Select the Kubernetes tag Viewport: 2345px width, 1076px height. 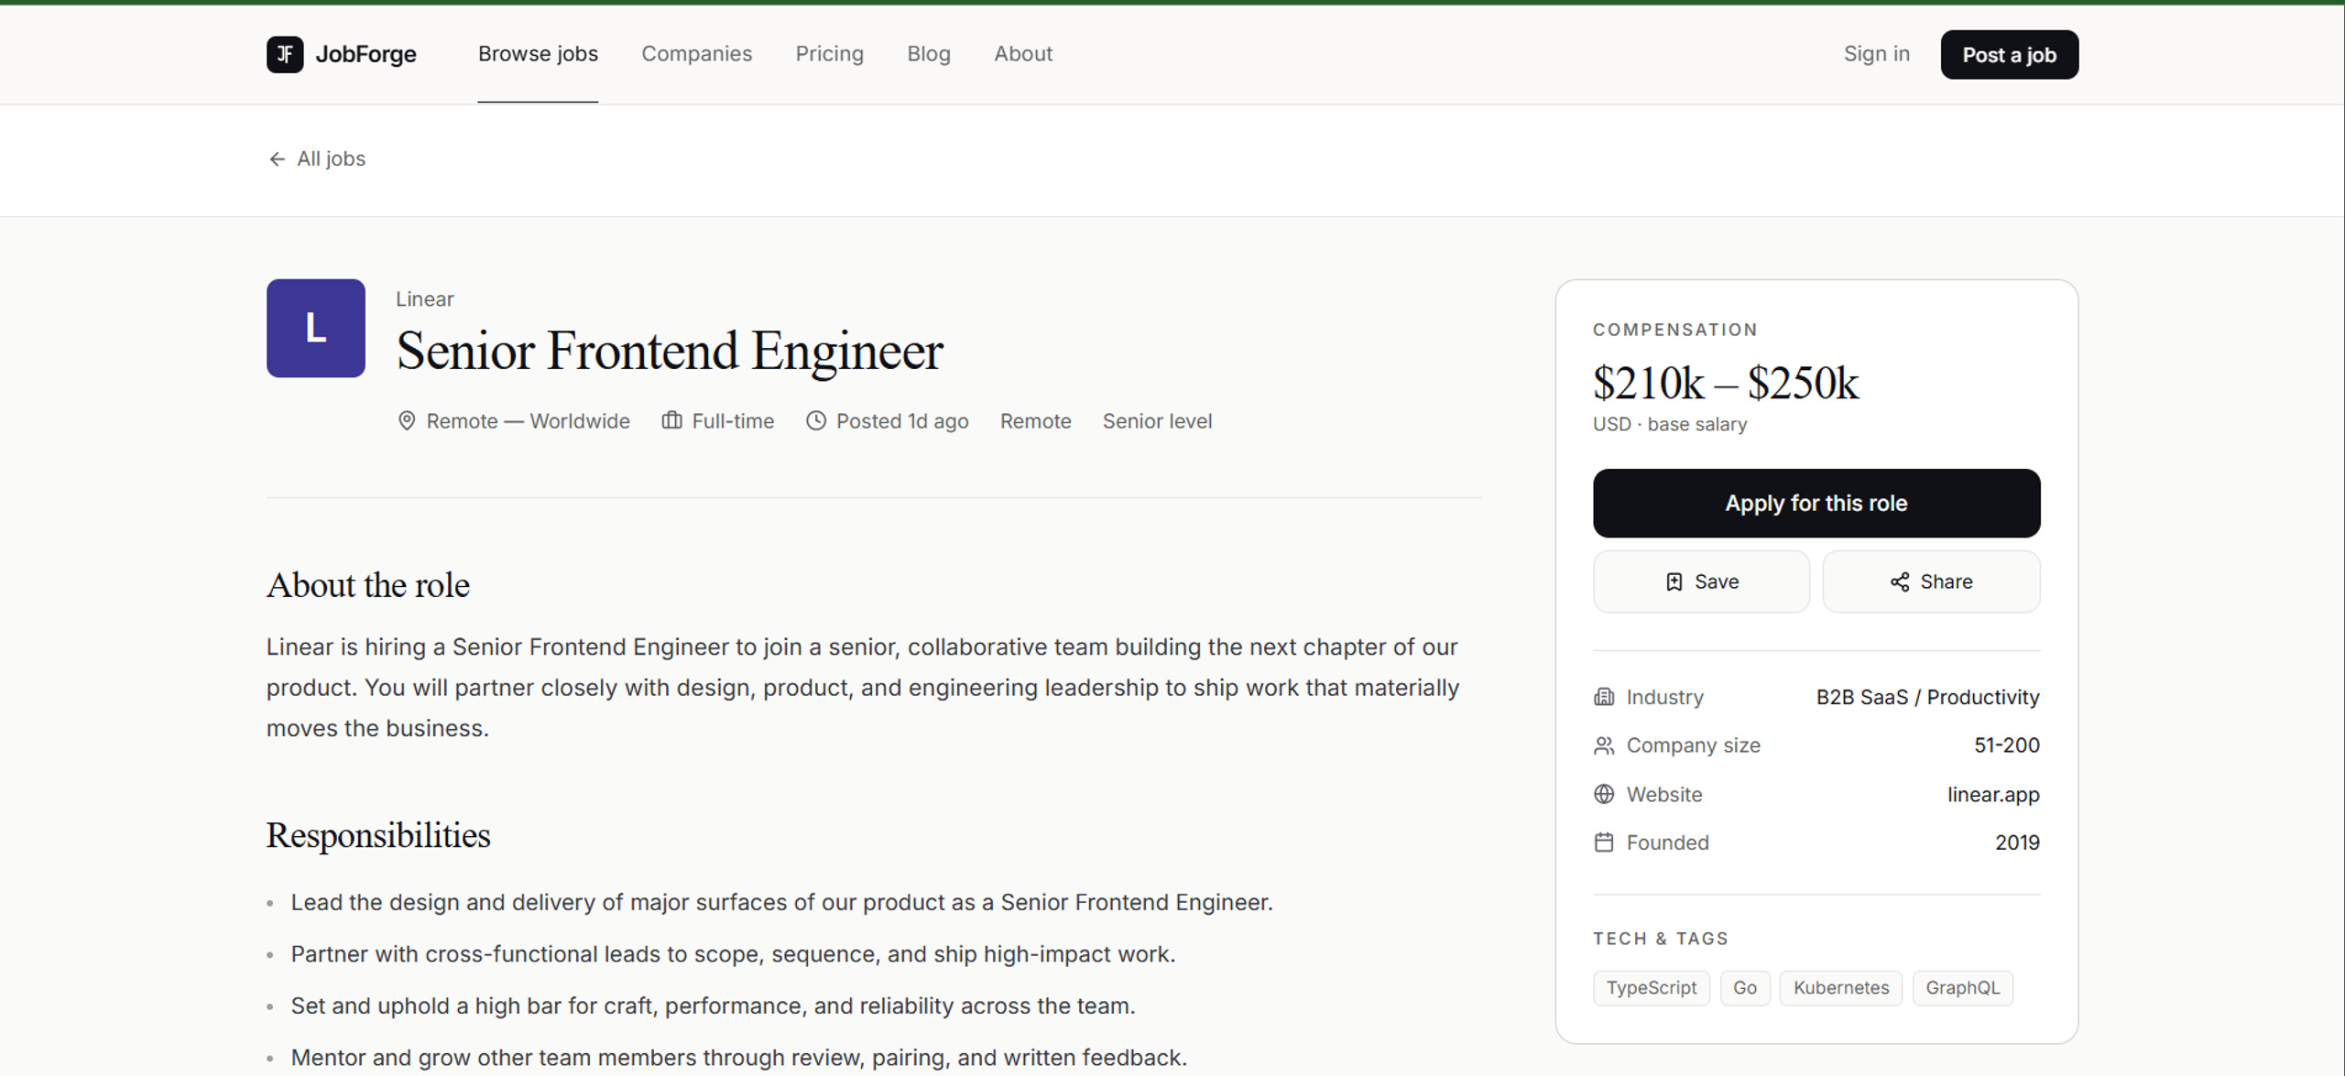click(1841, 988)
